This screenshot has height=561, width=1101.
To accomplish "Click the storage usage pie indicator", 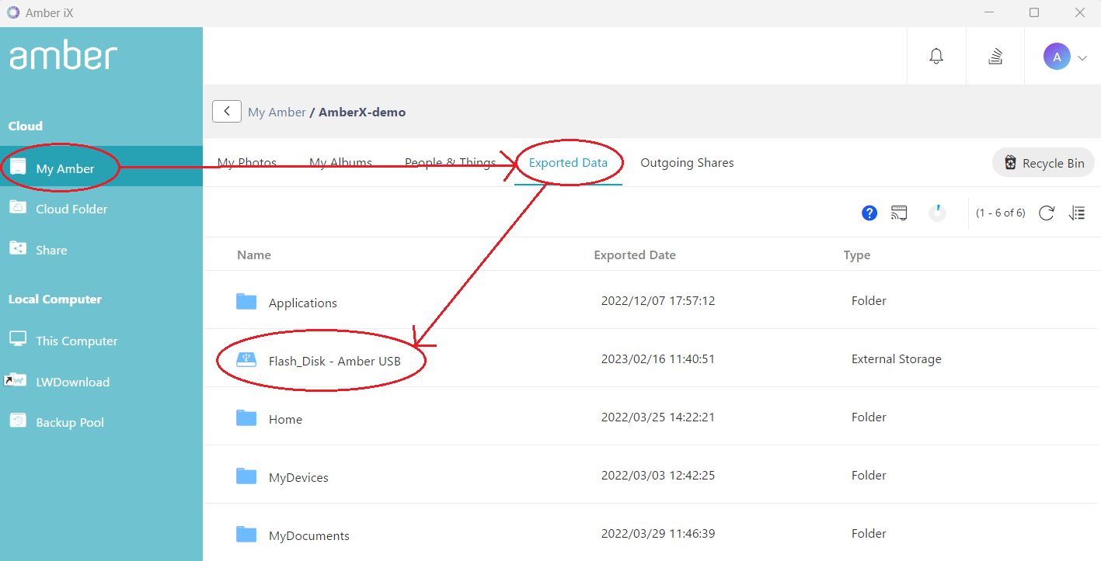I will pyautogui.click(x=938, y=213).
